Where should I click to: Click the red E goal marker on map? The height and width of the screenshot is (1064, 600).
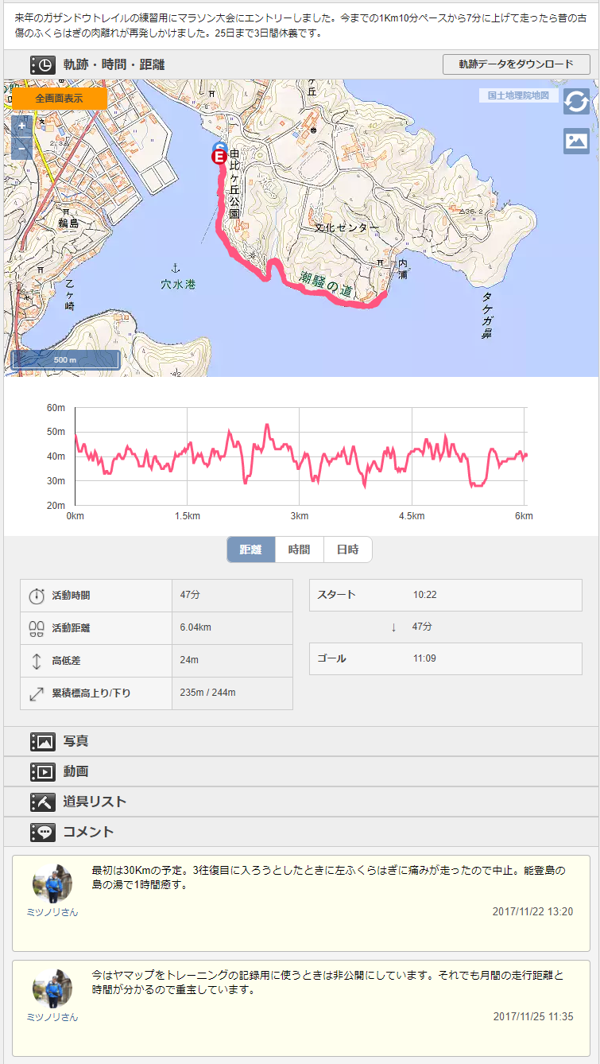219,157
